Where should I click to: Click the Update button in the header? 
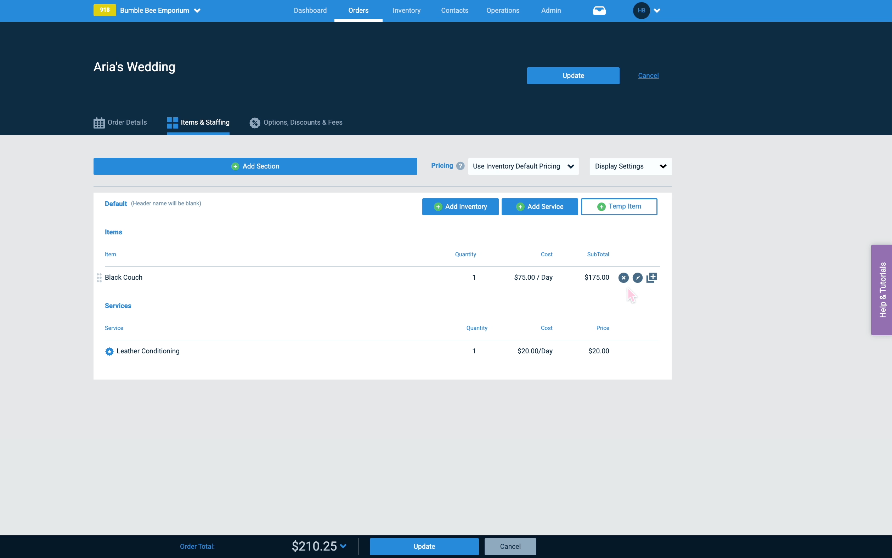tap(573, 76)
